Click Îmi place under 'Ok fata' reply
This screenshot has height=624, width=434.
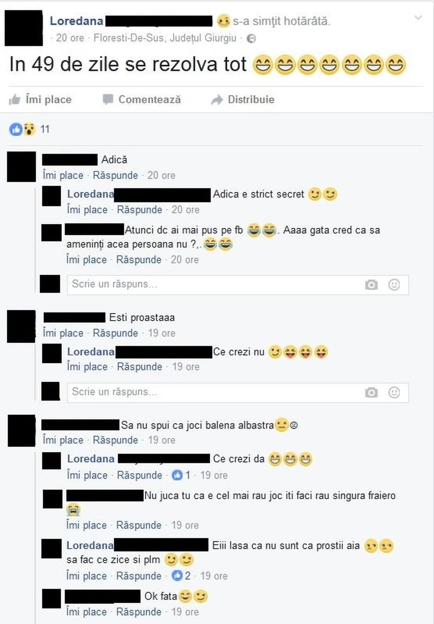86,612
